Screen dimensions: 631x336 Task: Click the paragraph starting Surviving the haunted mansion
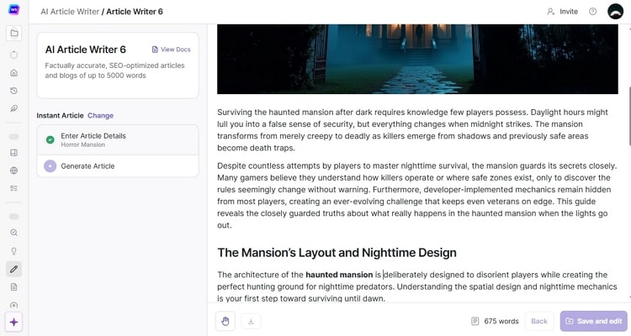pyautogui.click(x=412, y=130)
